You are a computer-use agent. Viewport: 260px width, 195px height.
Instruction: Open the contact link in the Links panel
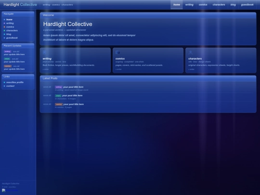(10, 86)
